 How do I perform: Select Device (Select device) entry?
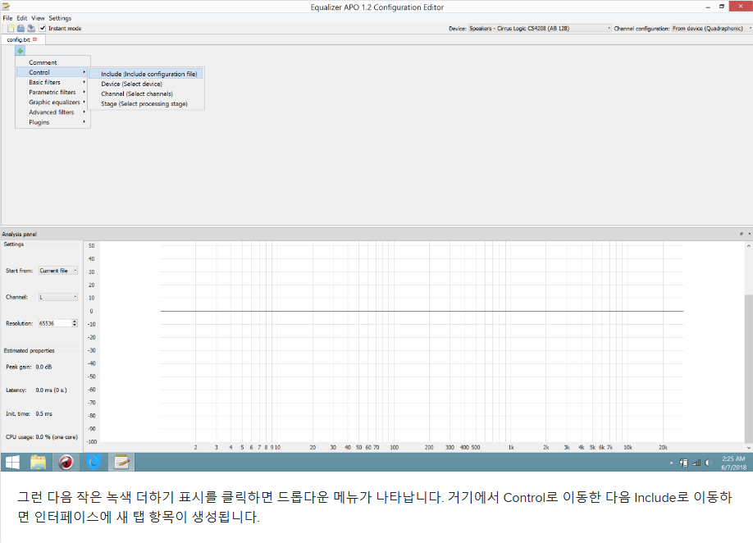coord(147,84)
